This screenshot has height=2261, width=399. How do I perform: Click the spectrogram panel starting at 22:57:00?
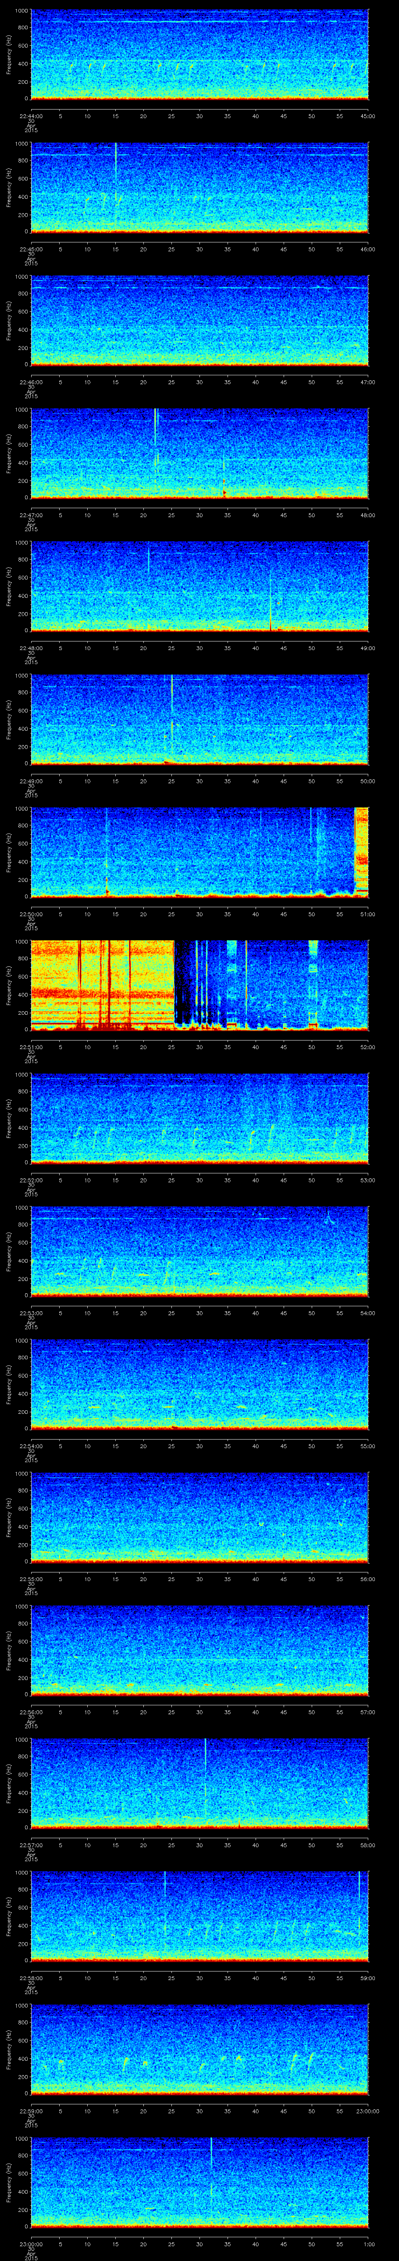[x=199, y=1784]
